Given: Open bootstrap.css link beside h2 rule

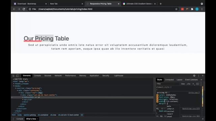Looking at the screenshot, I should click(191, 109).
